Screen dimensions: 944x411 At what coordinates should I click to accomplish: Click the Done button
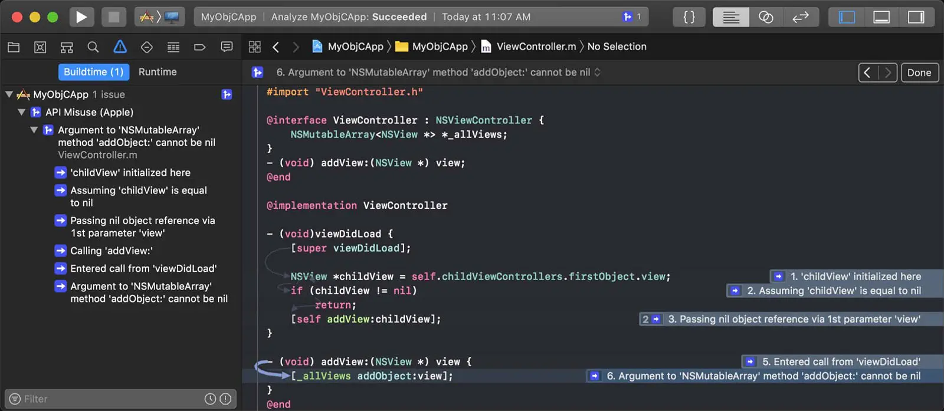919,73
